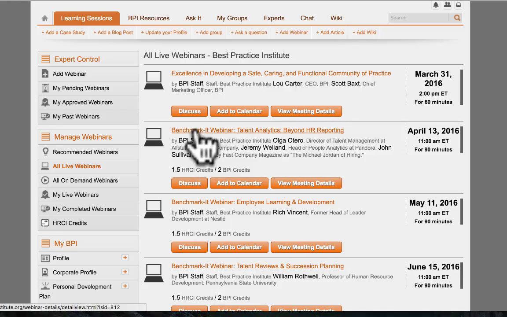Viewport: 507px width, 317px height.
Task: Click the My Approved Webinars icon
Action: coord(45,102)
